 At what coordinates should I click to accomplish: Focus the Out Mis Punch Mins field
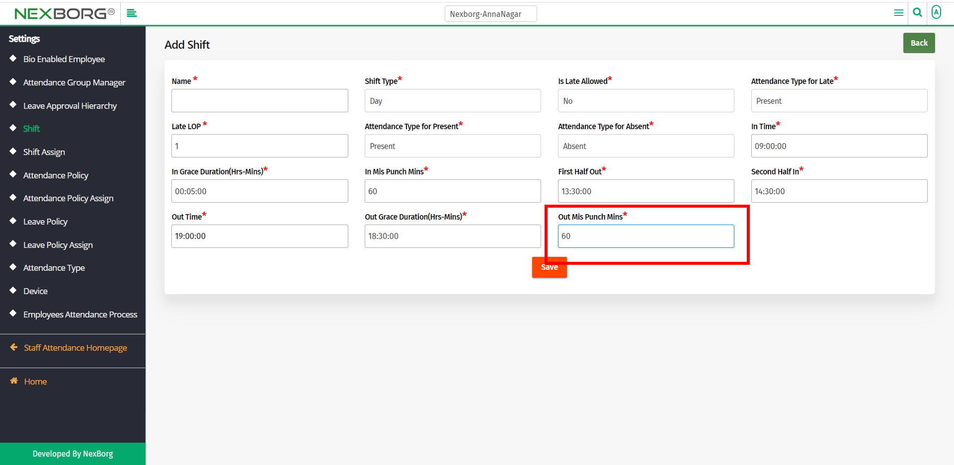646,236
